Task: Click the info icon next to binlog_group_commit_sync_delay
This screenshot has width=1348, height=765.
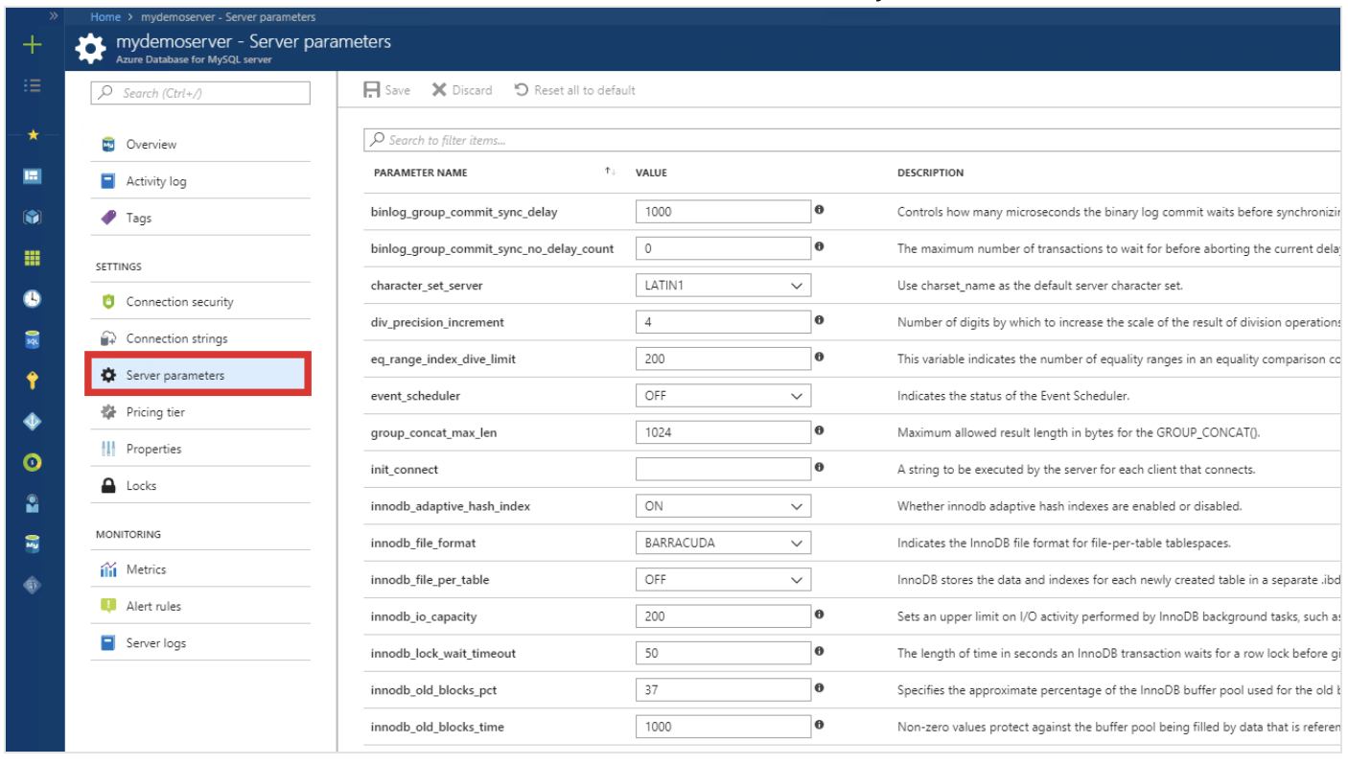Action: pos(820,211)
